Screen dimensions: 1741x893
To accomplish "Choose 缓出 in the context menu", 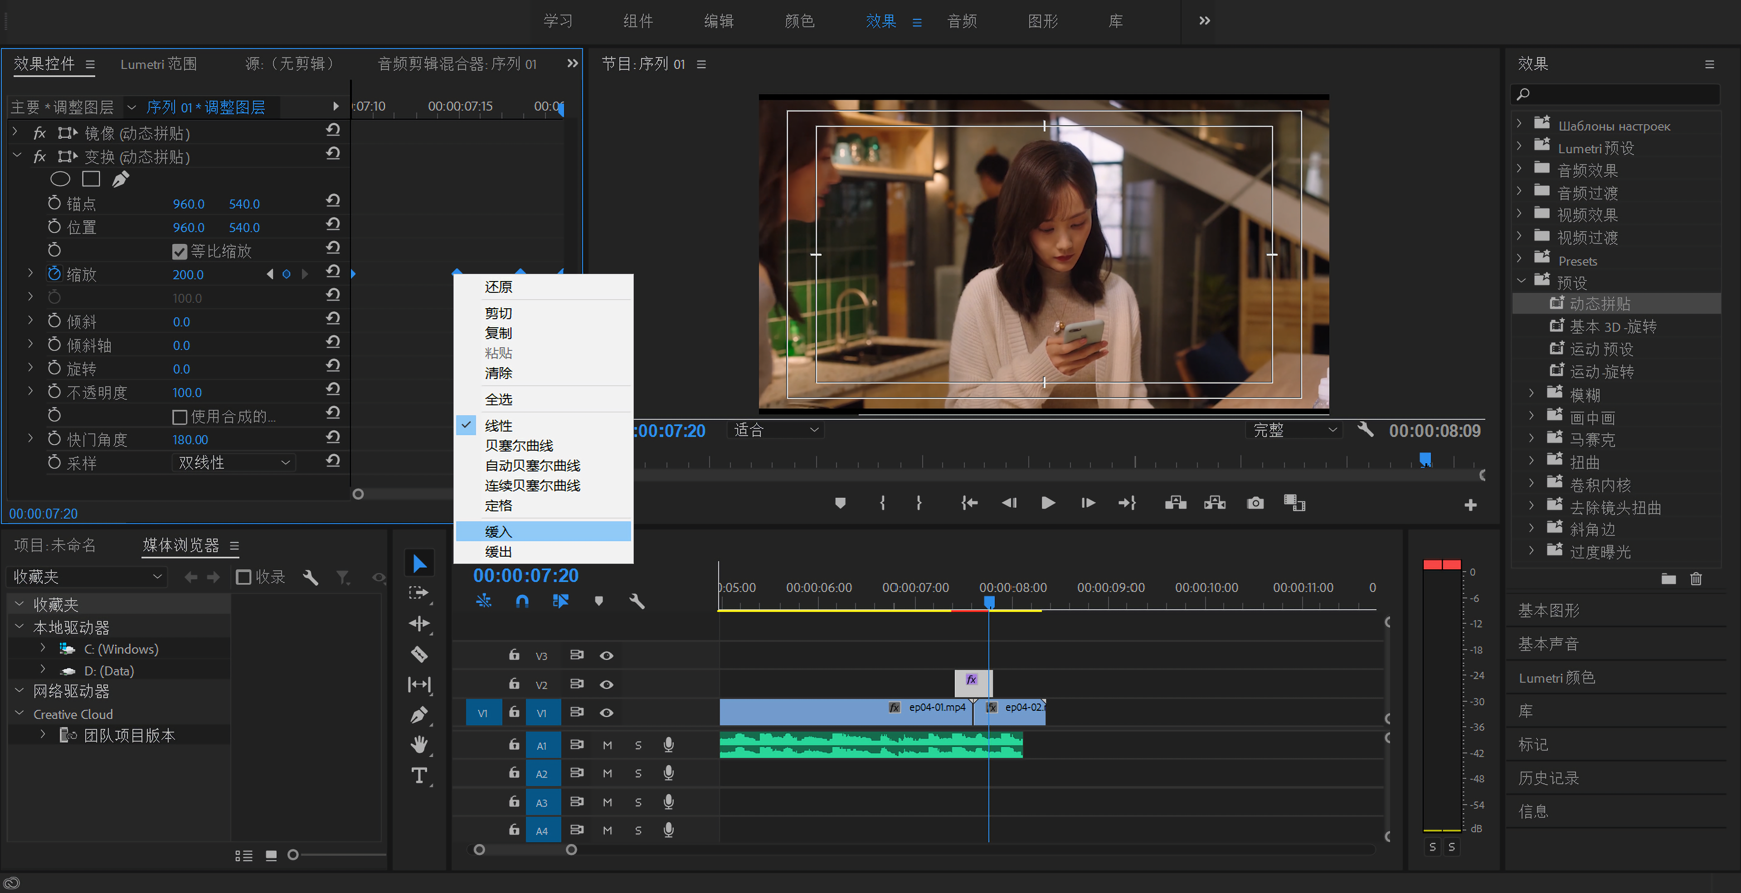I will coord(544,552).
